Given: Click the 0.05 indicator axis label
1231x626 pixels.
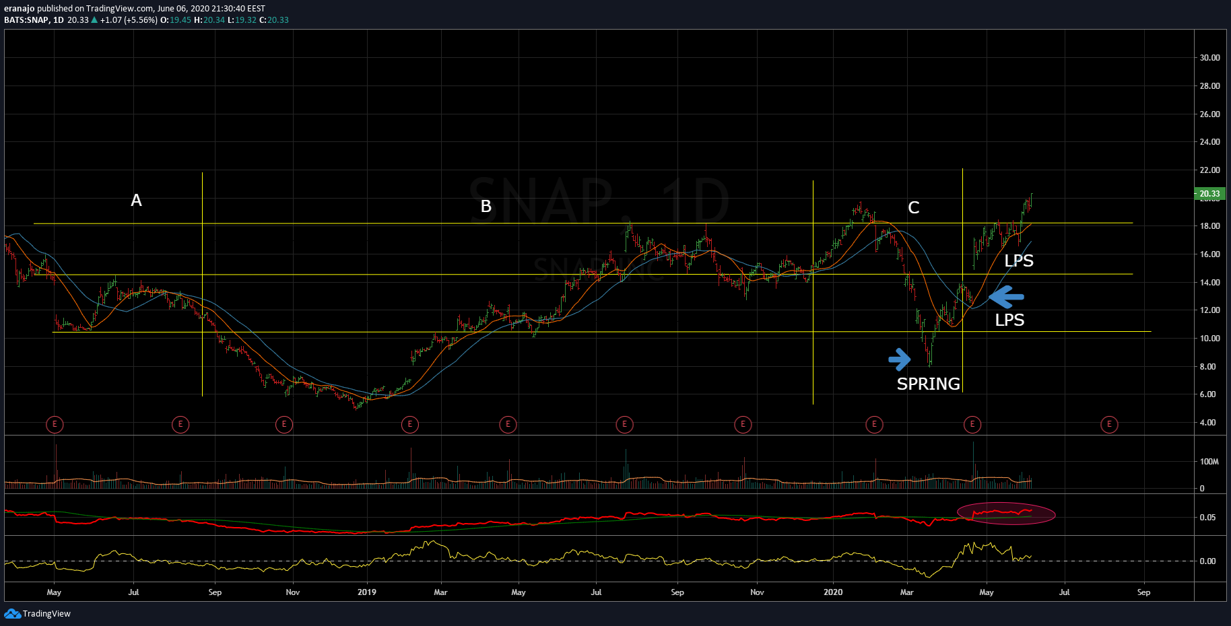Looking at the screenshot, I should tap(1207, 518).
